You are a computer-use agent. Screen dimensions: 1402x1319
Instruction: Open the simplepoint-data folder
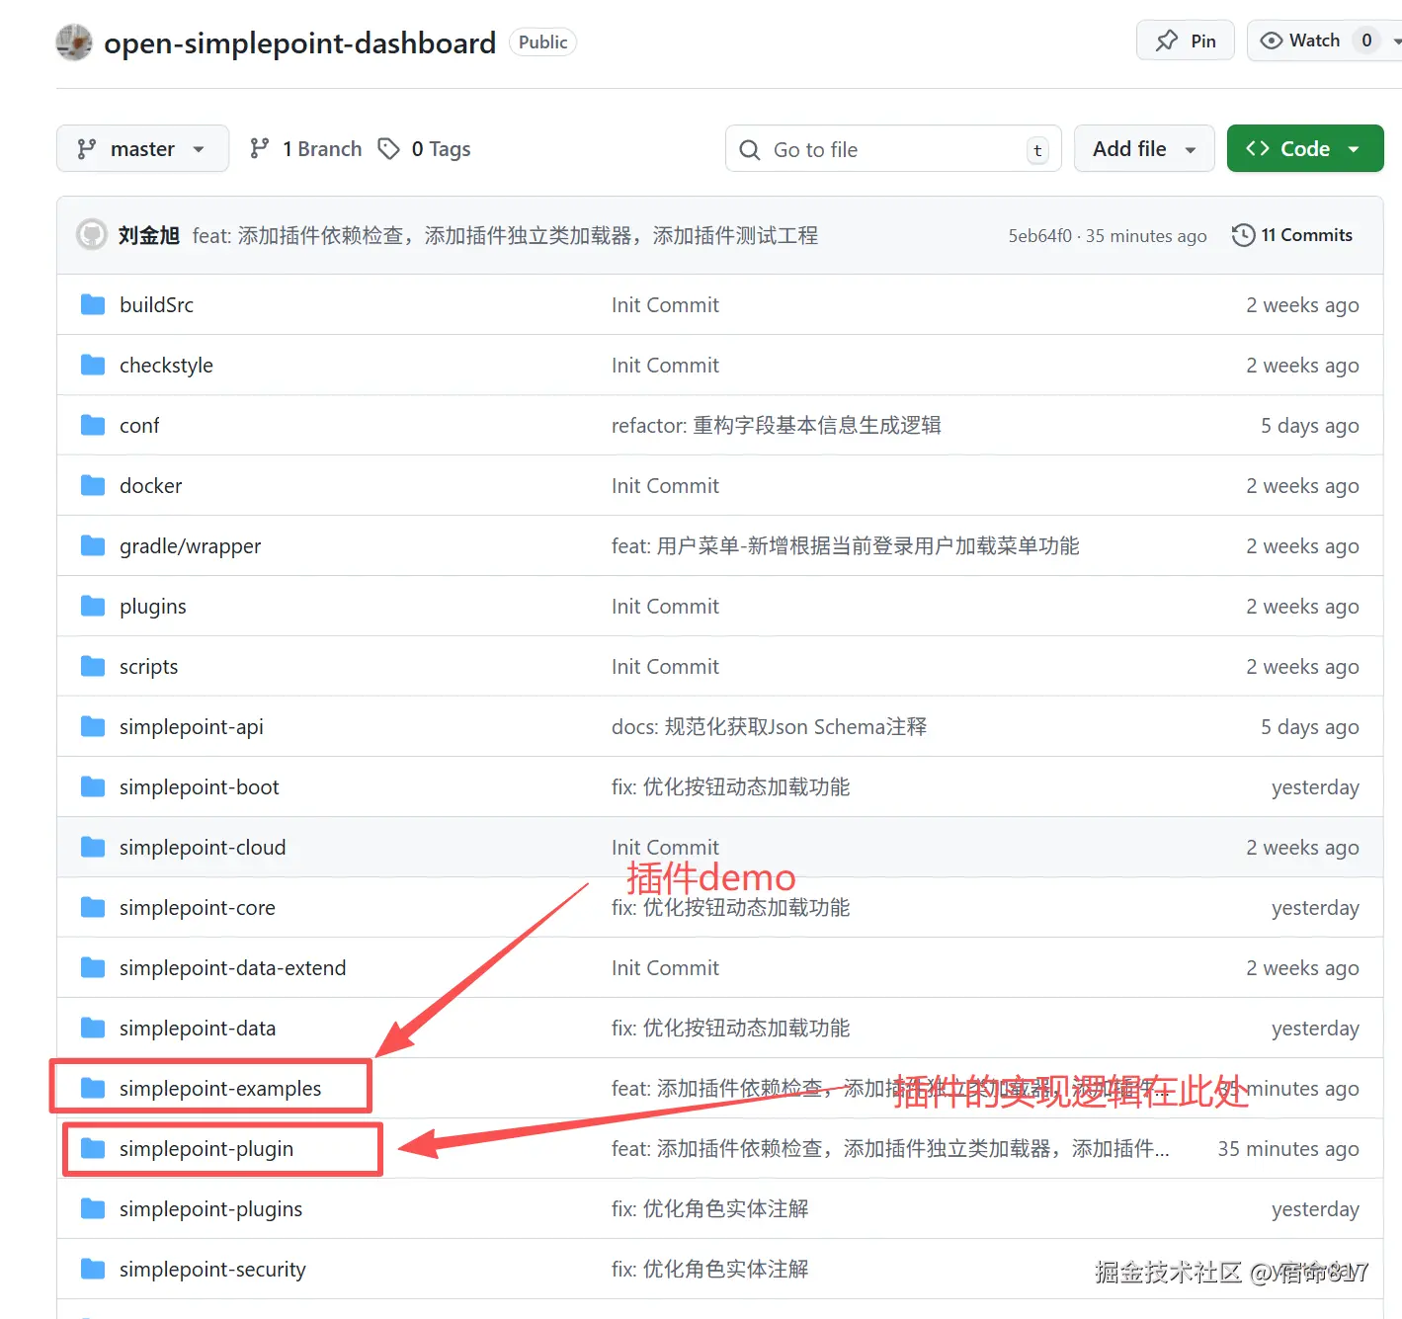(x=197, y=1028)
